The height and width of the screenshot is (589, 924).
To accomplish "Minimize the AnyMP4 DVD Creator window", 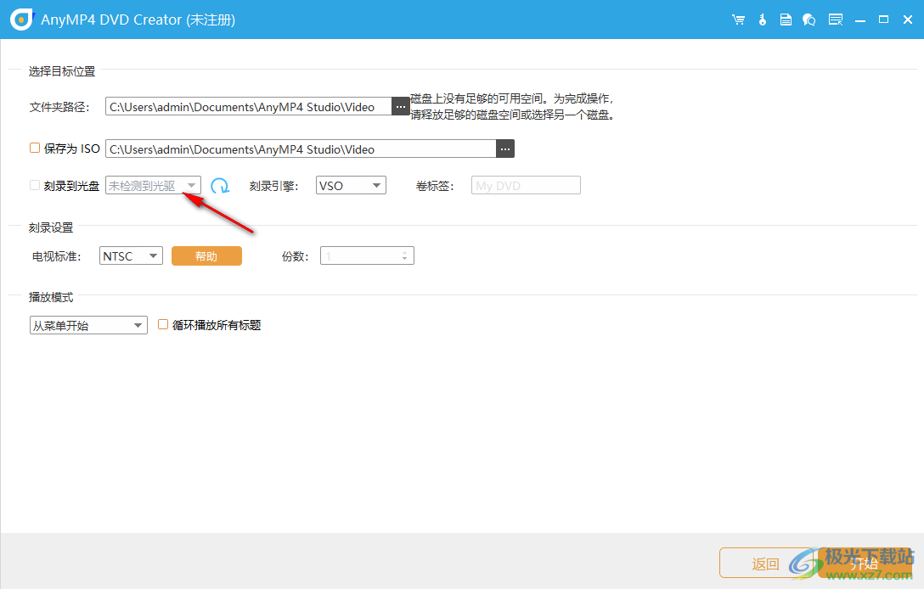I will tap(860, 20).
